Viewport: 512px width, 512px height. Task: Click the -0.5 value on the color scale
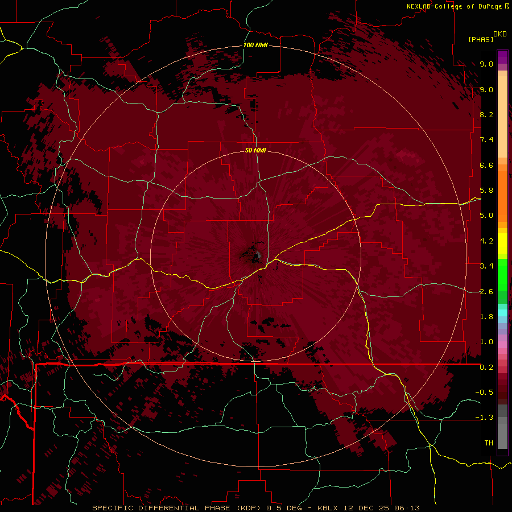click(484, 393)
